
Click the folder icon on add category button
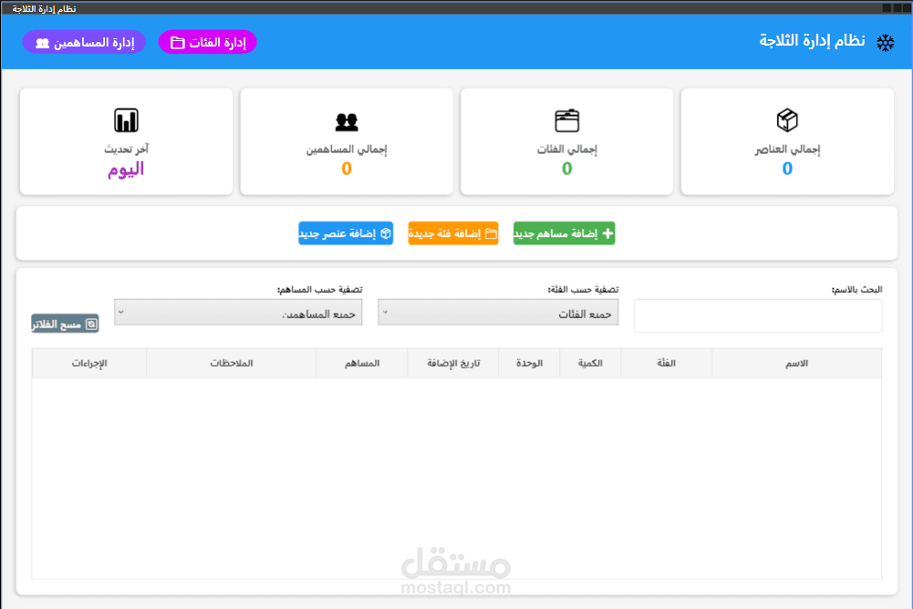coord(491,233)
